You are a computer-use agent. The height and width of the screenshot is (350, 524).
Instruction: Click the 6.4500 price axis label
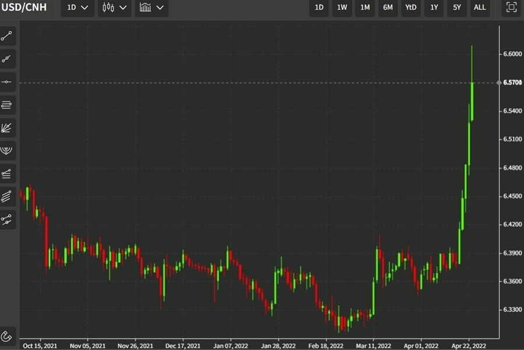[x=512, y=196]
